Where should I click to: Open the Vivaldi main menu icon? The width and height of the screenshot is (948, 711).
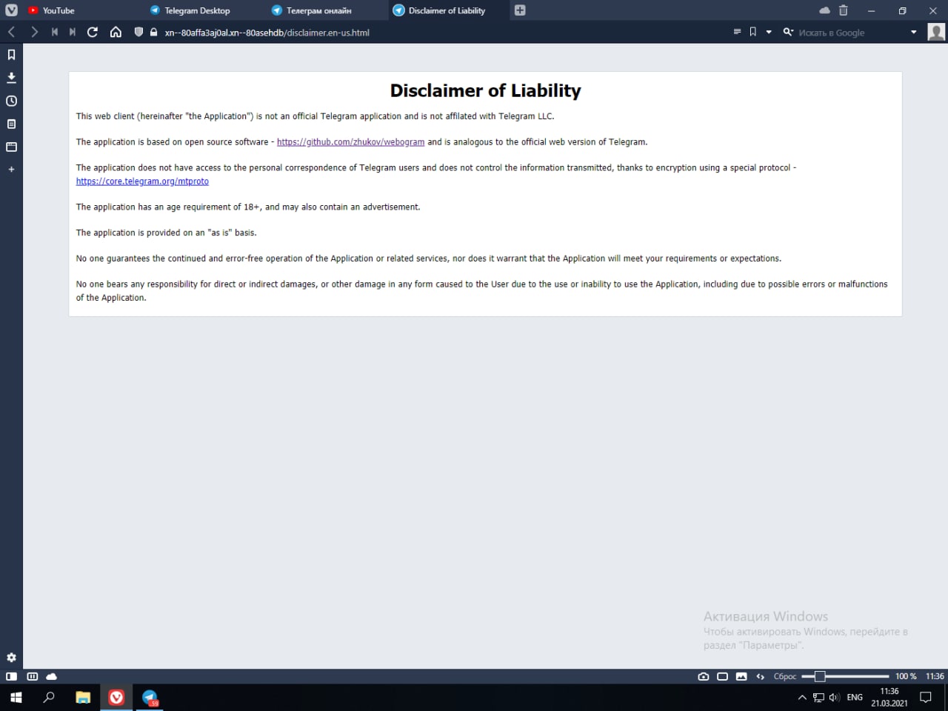(x=11, y=10)
